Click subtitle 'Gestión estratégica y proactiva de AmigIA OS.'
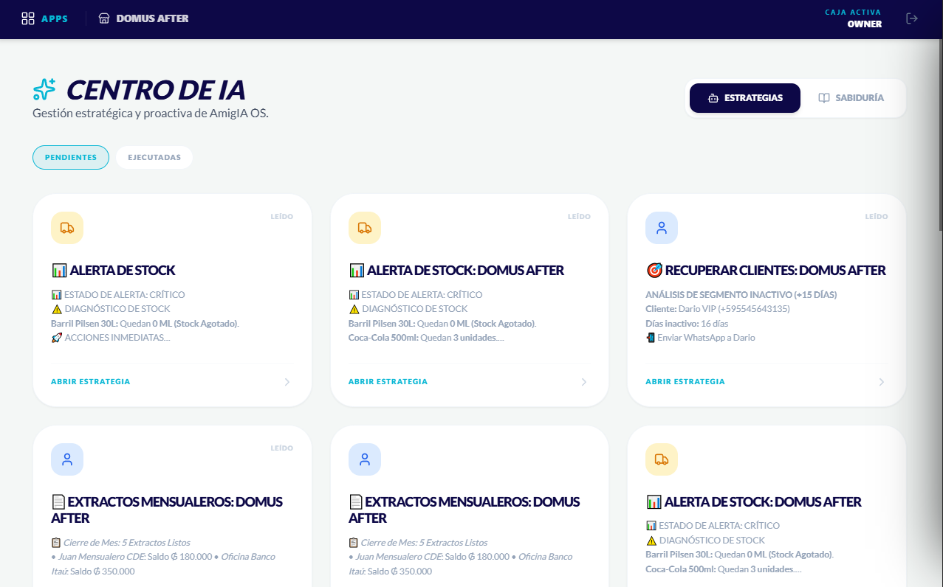943x587 pixels. (x=151, y=114)
